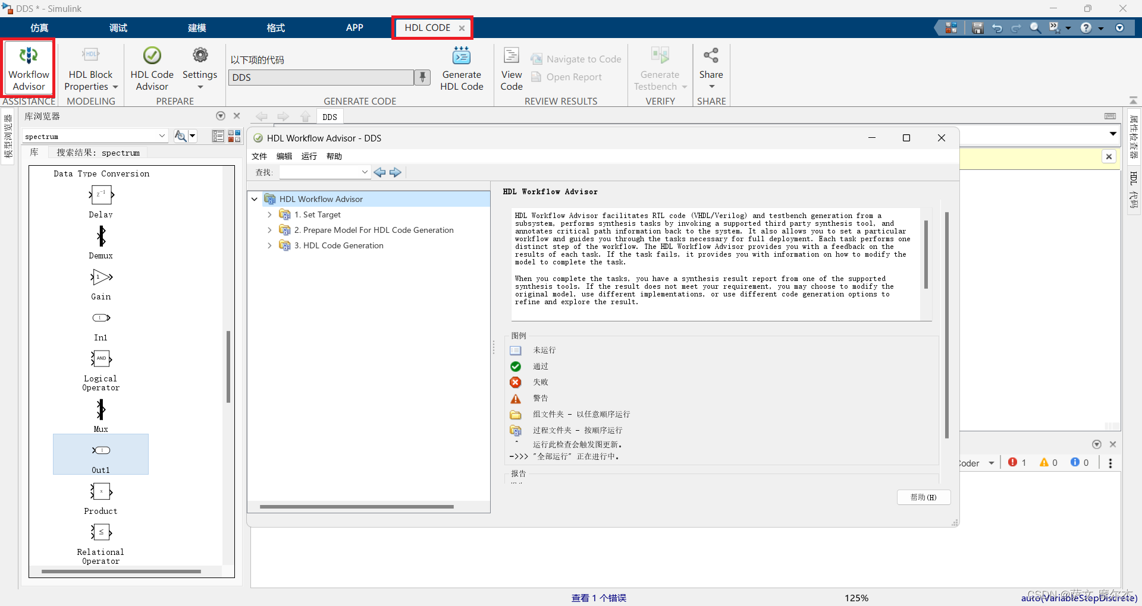Switch to the APP ribbon tab
The width and height of the screenshot is (1142, 606).
click(x=354, y=28)
